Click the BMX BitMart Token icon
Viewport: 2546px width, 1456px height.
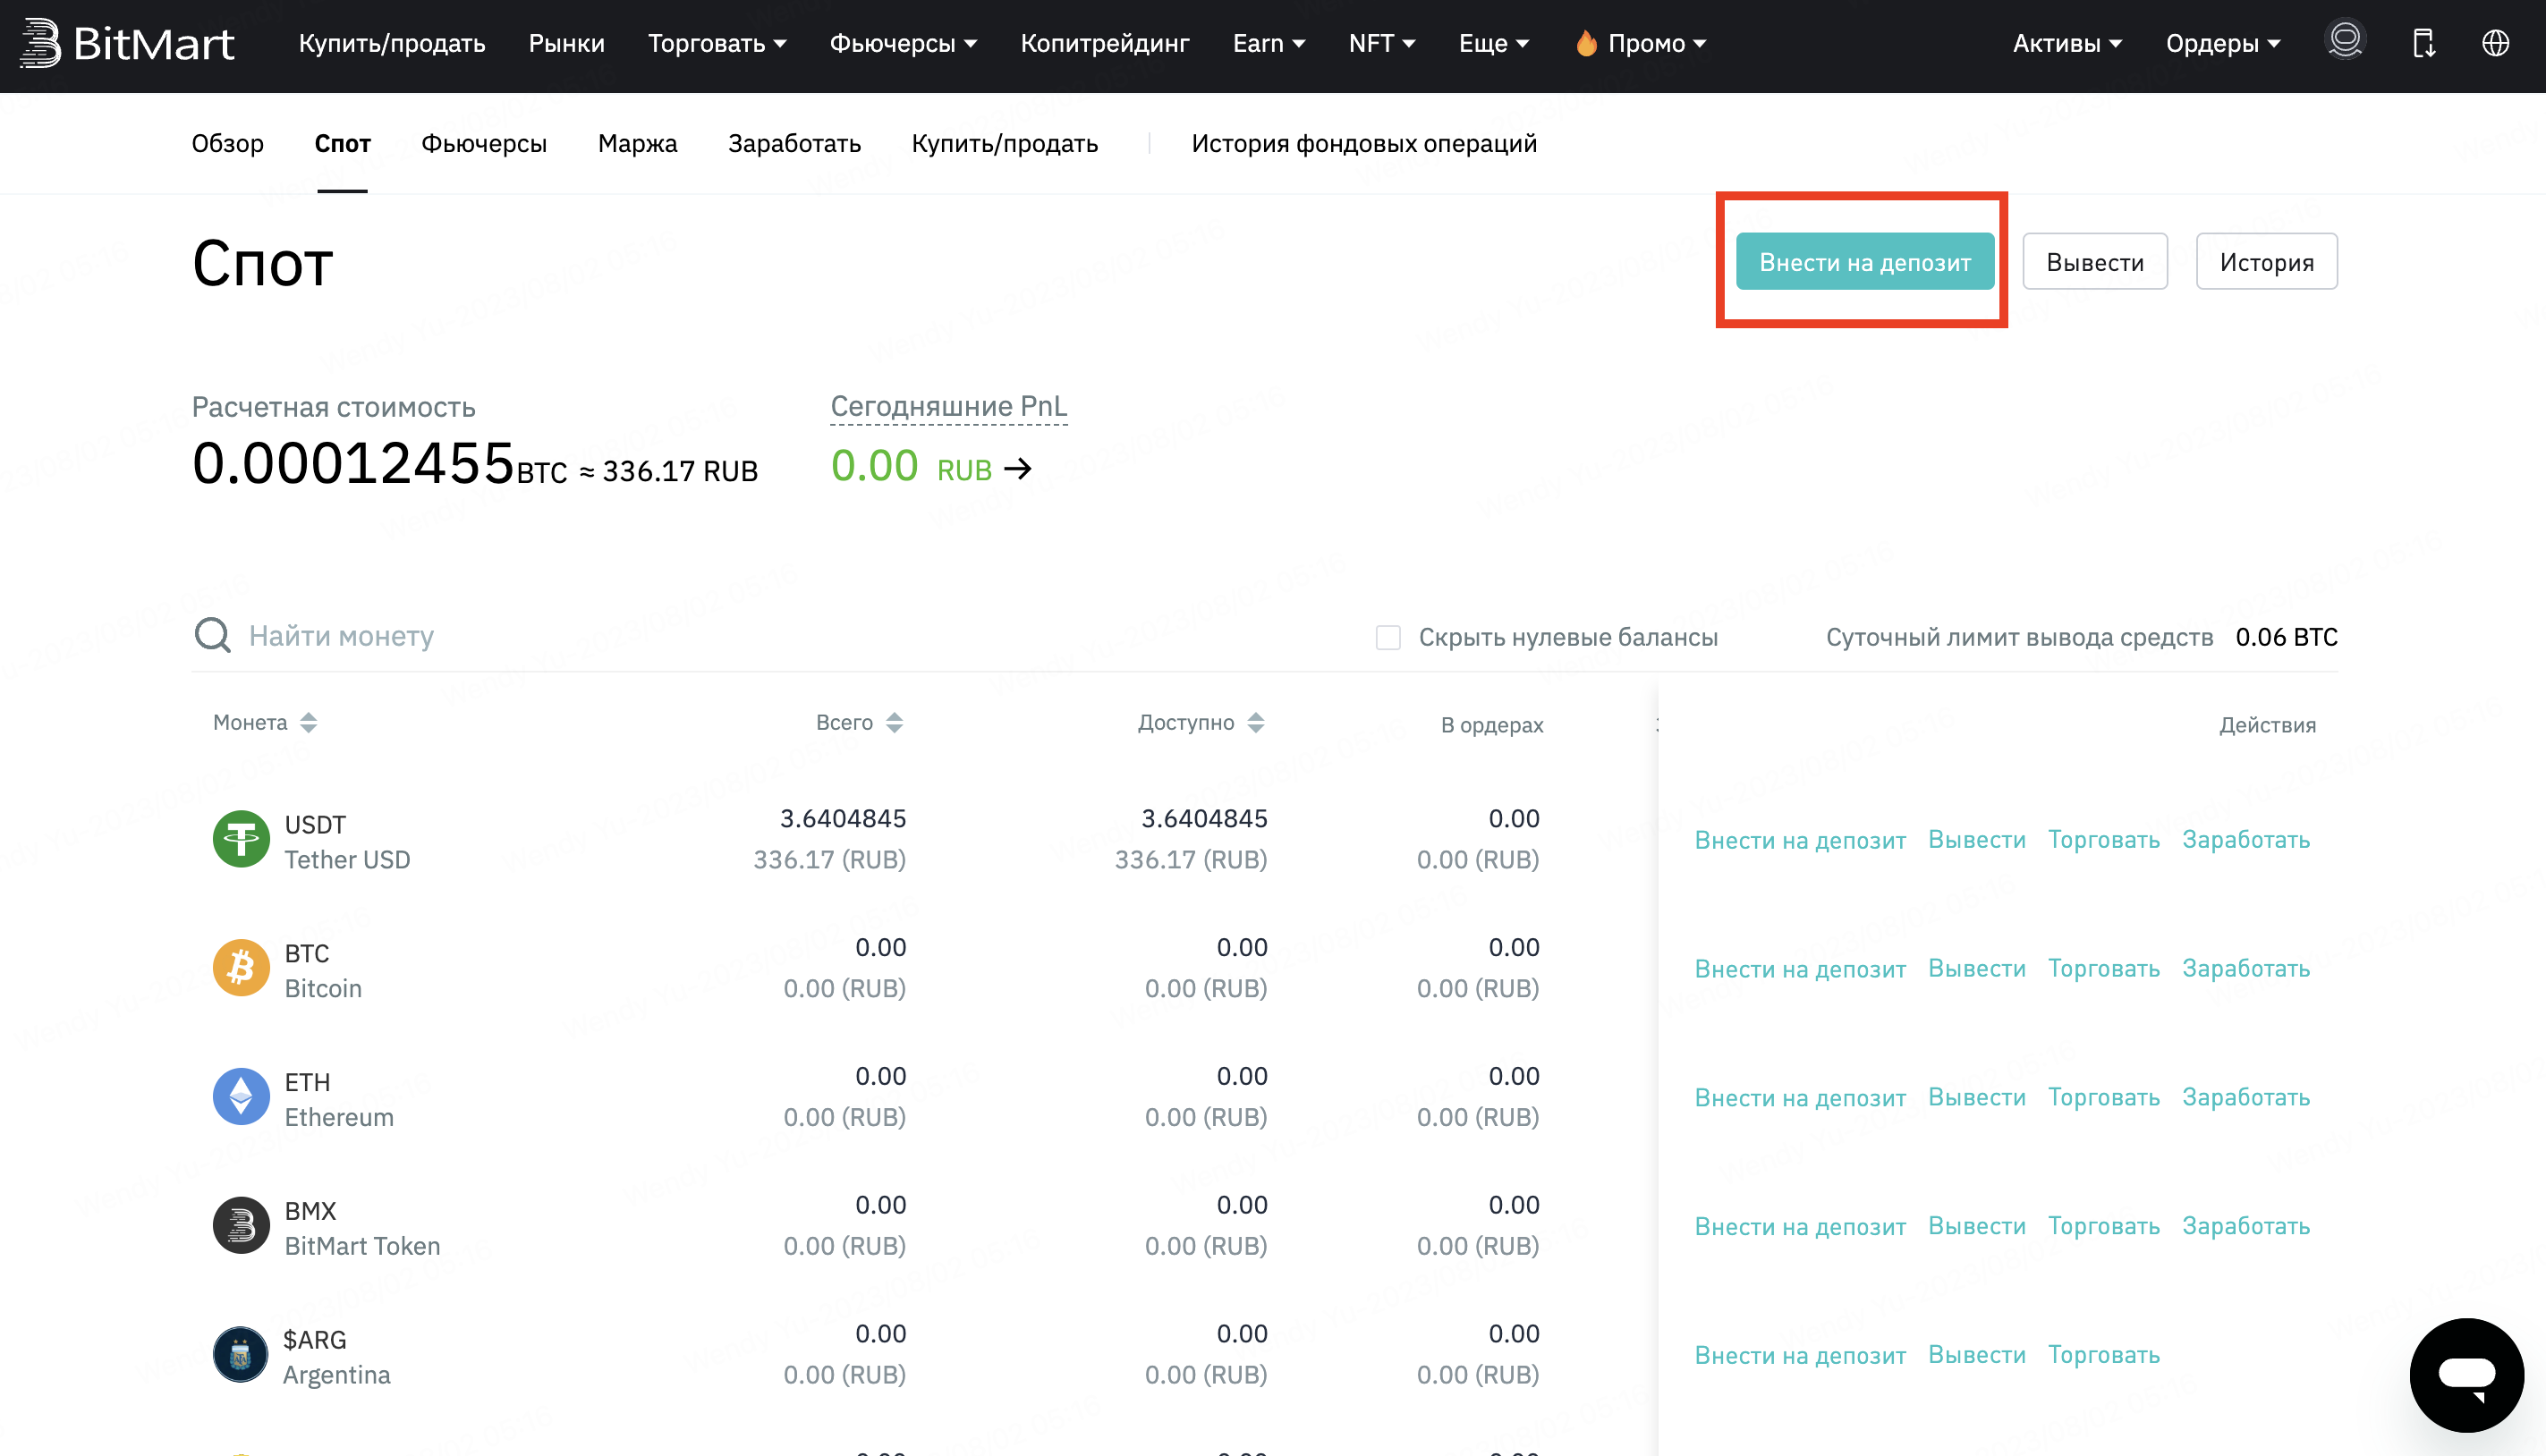click(x=241, y=1226)
